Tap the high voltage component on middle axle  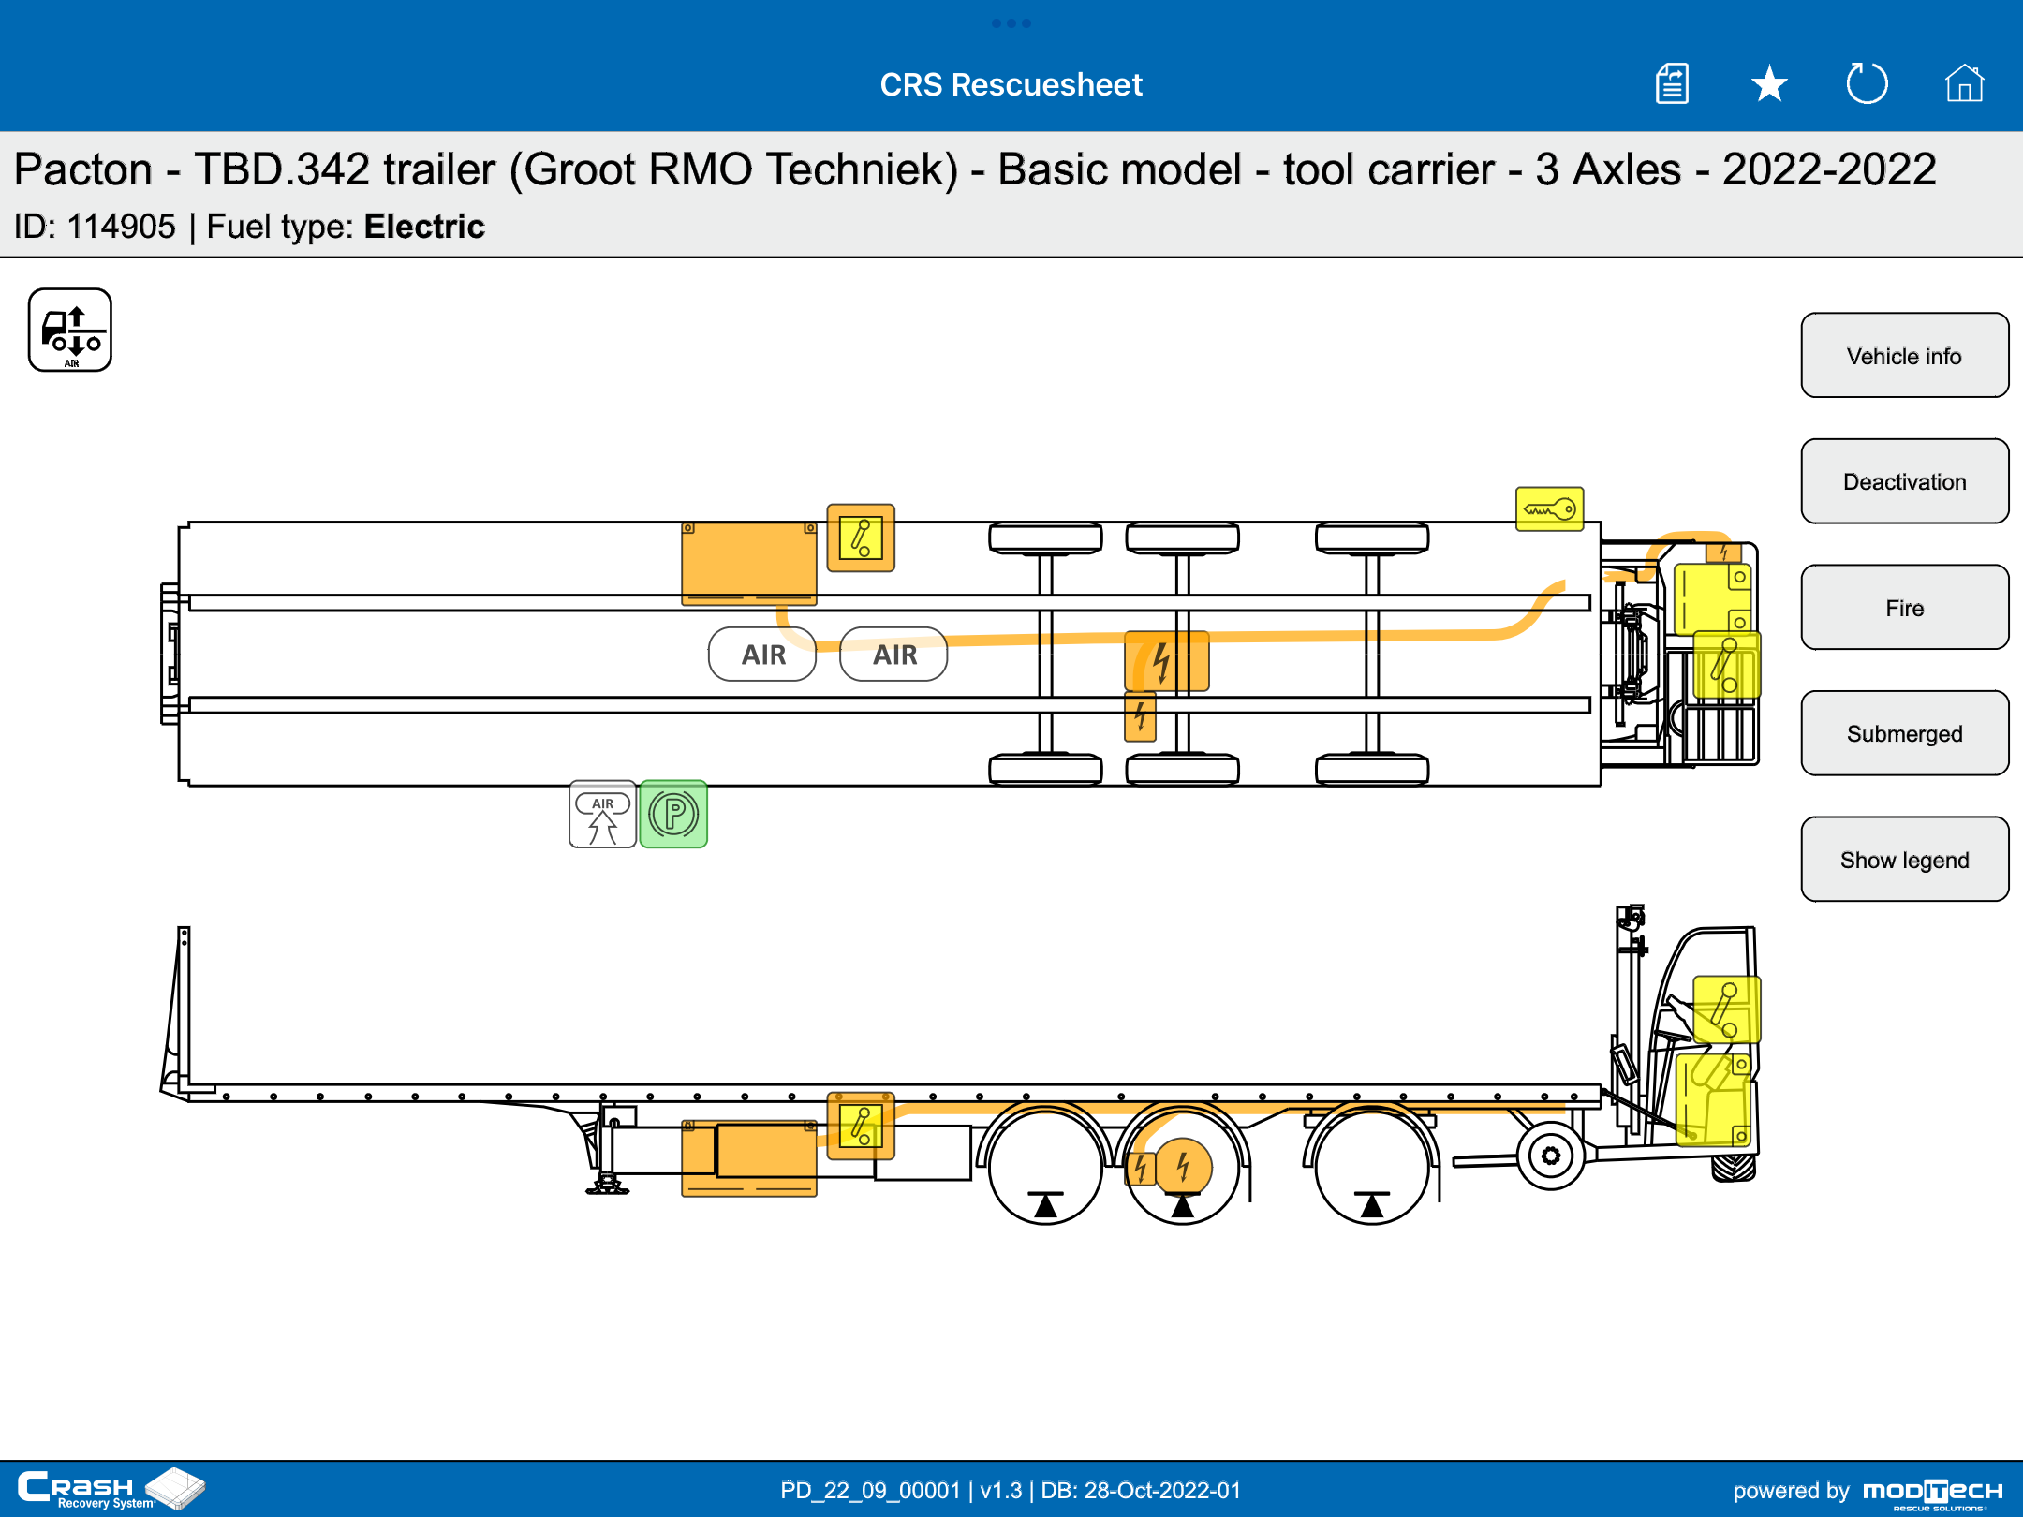tap(1167, 661)
